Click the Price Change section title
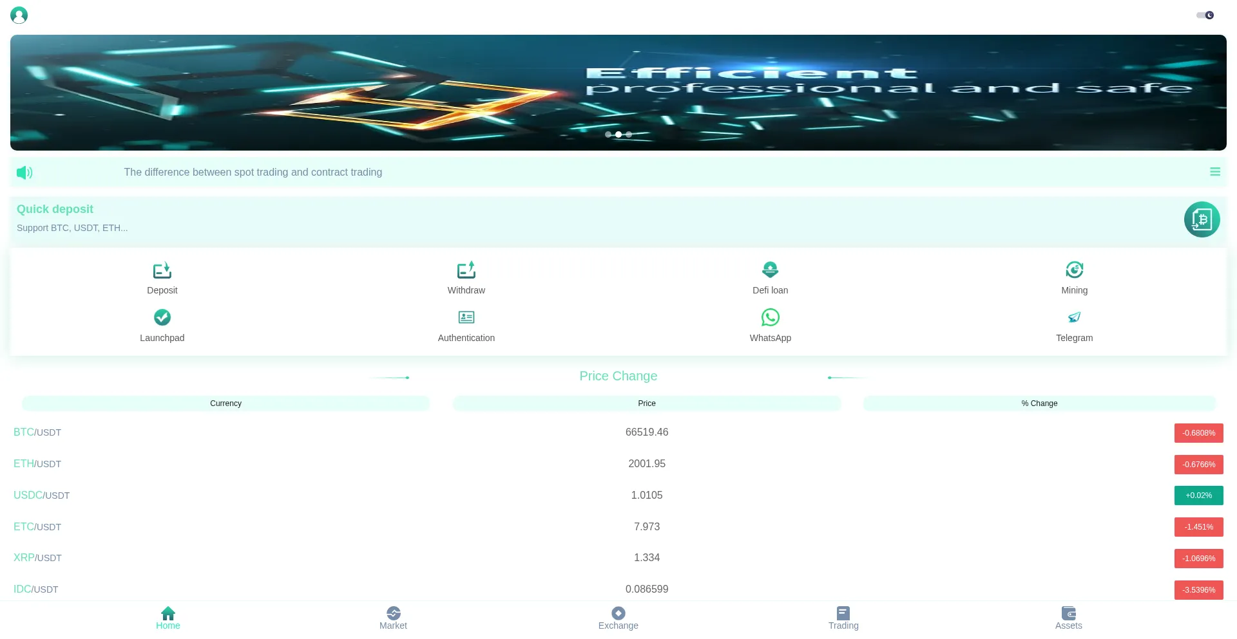Viewport: 1237px width, 639px height. 618,376
